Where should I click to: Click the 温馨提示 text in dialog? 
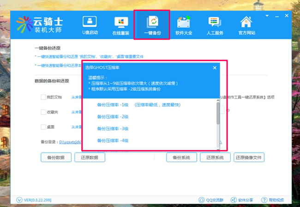[x=98, y=78]
